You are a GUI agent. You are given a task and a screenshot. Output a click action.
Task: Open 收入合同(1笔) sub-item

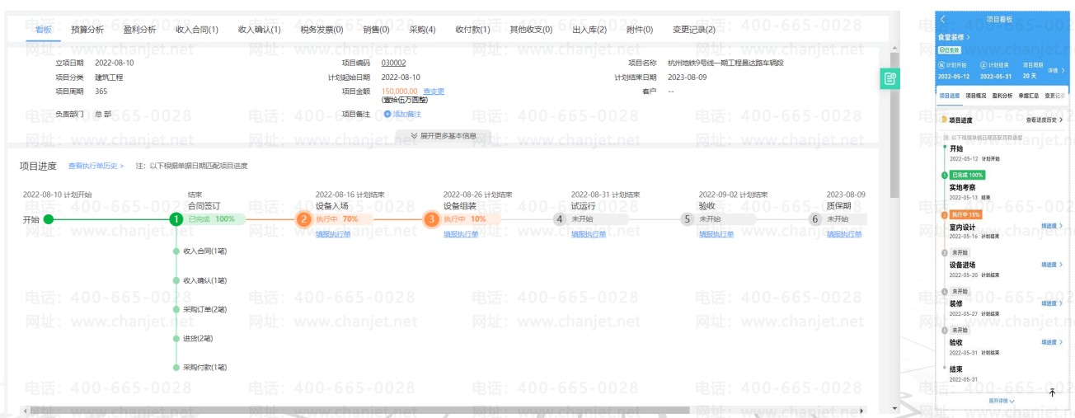(x=204, y=251)
